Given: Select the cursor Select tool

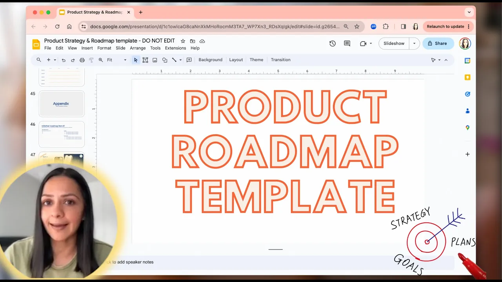Looking at the screenshot, I should tap(136, 60).
